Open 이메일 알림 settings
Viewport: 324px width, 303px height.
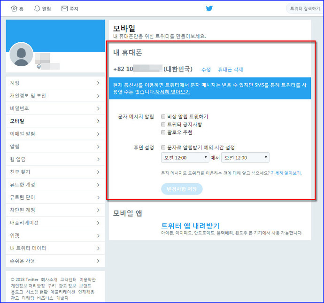tap(55, 134)
